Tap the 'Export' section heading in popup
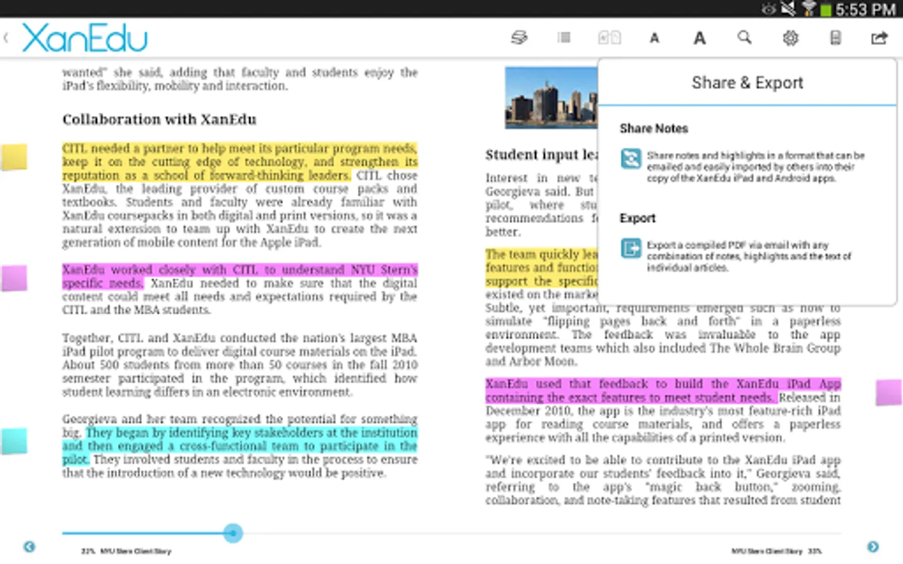This screenshot has width=903, height=564. pos(638,218)
